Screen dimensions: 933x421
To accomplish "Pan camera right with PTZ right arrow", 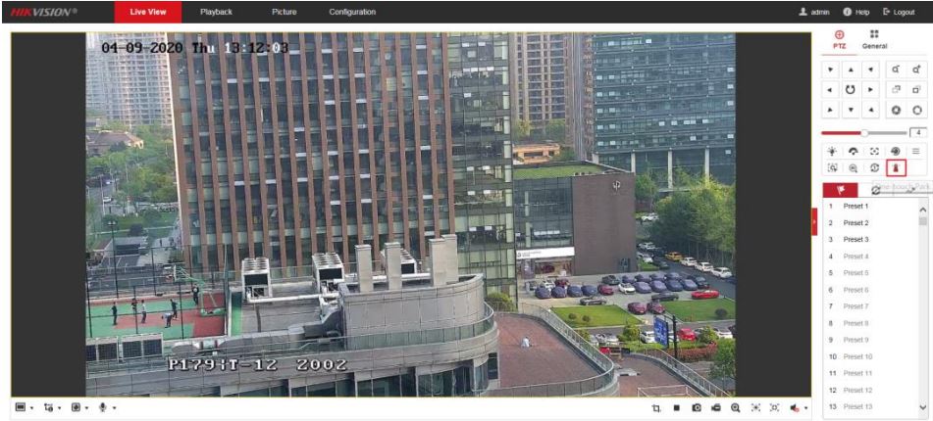I will [870, 90].
